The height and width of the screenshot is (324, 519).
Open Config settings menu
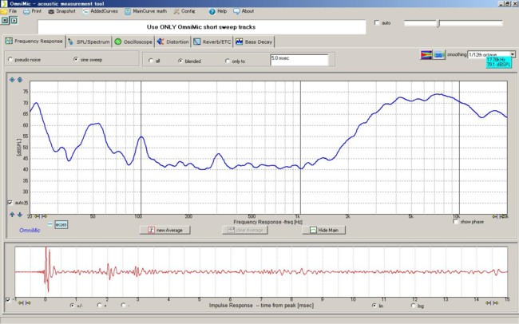click(184, 11)
